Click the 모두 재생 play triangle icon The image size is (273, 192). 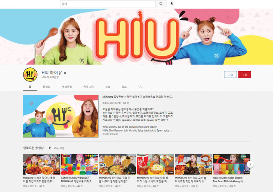[50, 148]
